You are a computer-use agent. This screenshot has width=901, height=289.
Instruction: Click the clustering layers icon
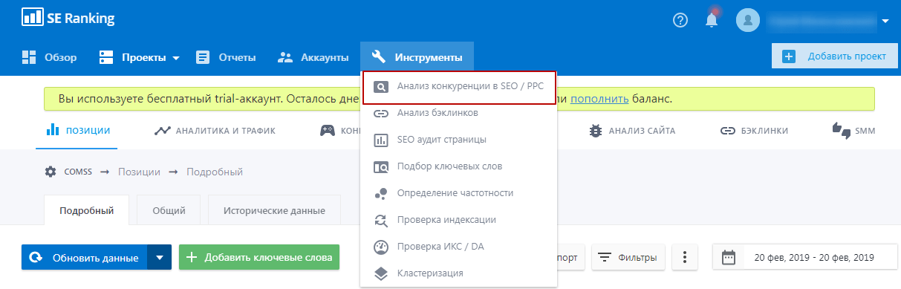tap(381, 273)
